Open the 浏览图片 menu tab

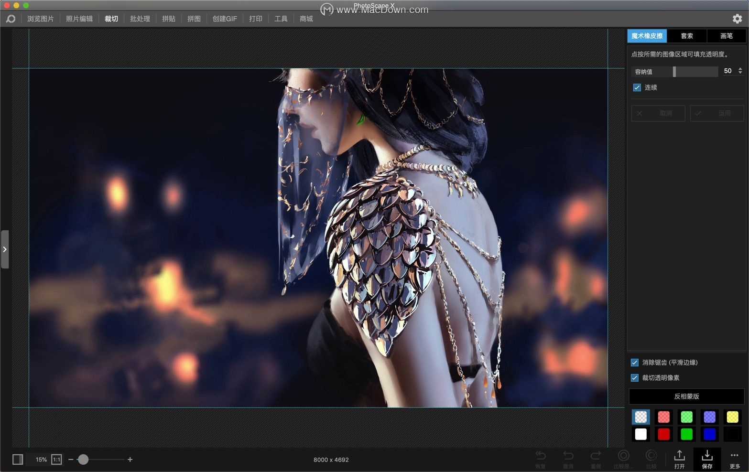[41, 19]
